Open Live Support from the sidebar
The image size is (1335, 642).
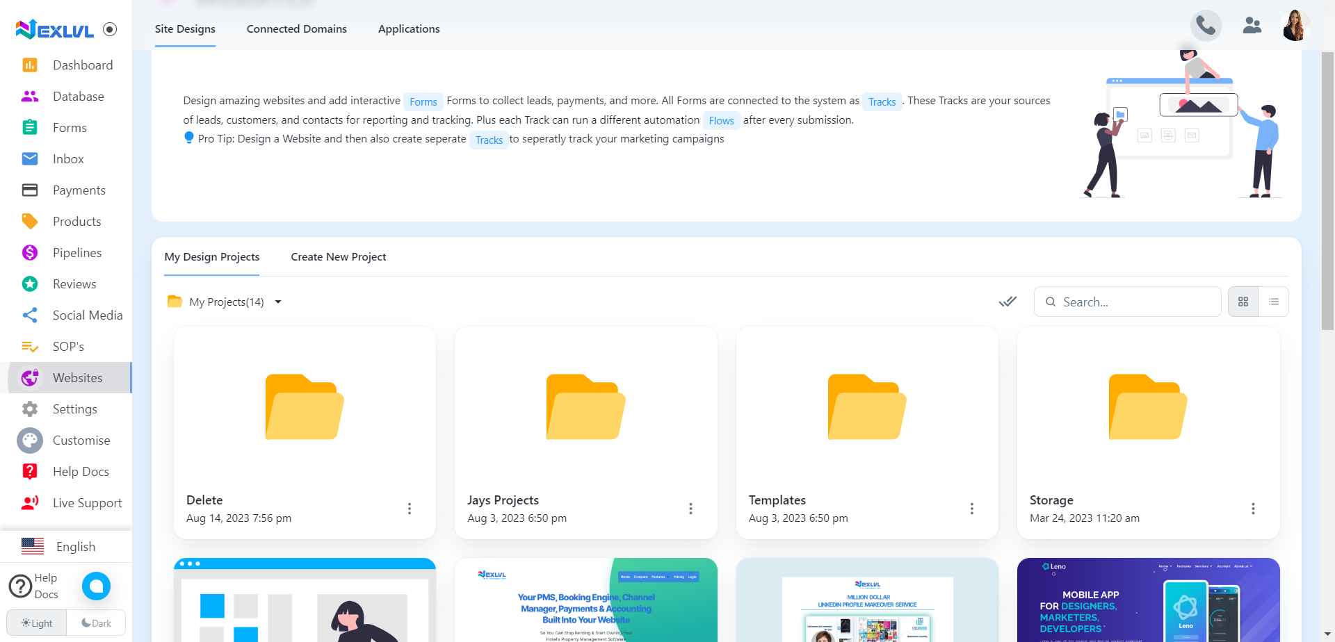click(x=87, y=502)
